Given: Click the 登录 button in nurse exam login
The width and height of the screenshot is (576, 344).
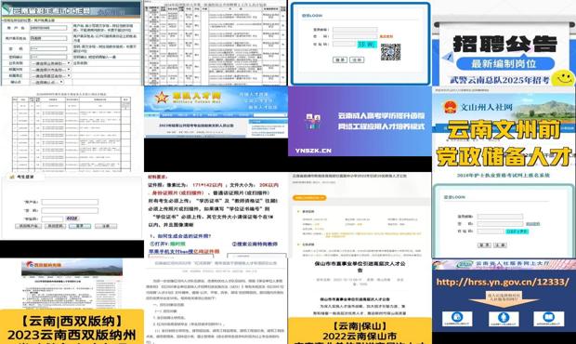Looking at the screenshot, I should [x=484, y=245].
